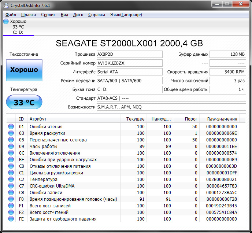252x233 pixels.
Task: Click the ID column header
Action: click(21, 119)
